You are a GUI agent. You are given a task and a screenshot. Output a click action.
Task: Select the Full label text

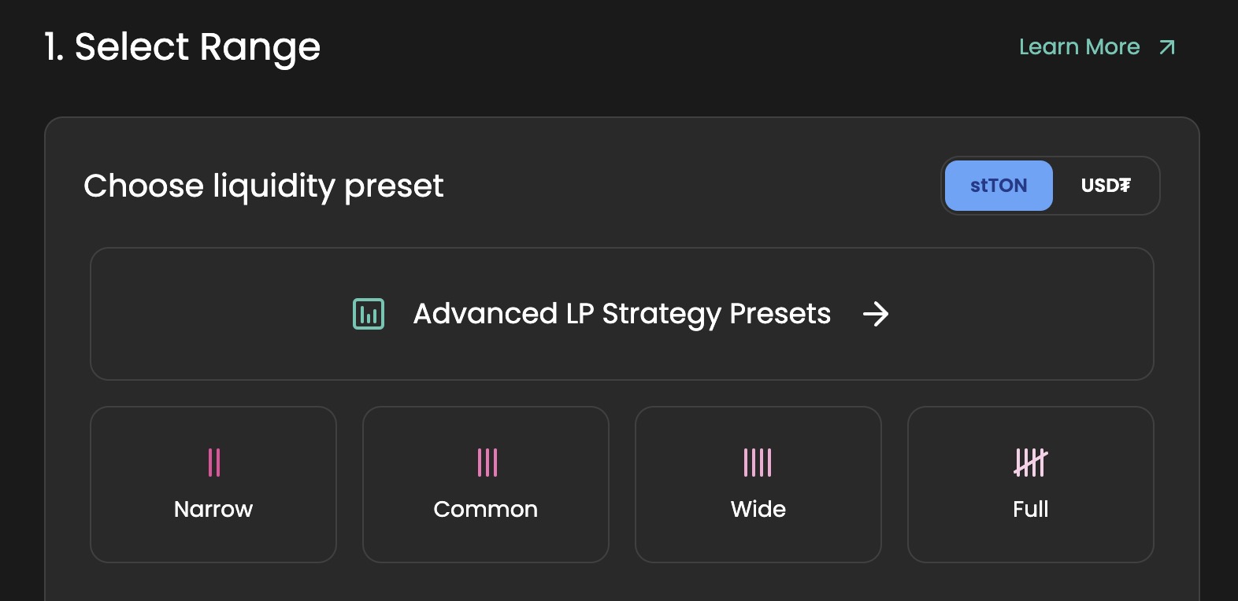click(1030, 509)
